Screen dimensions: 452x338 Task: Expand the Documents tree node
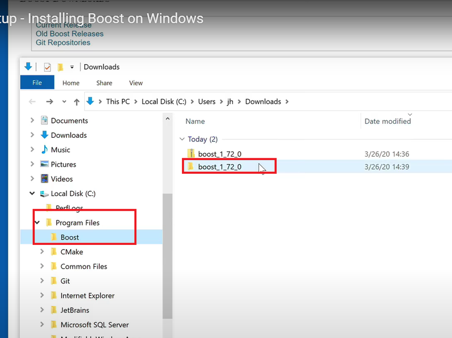pos(32,120)
